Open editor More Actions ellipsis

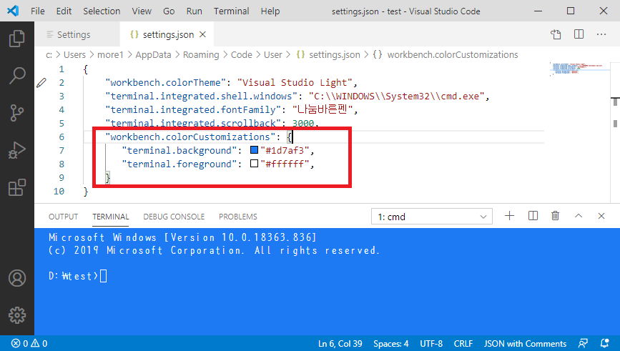(x=601, y=34)
